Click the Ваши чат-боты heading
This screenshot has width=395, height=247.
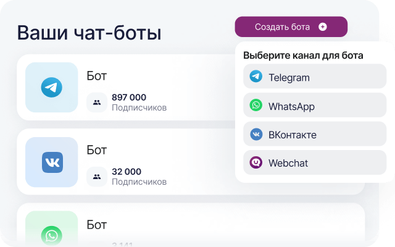(89, 33)
